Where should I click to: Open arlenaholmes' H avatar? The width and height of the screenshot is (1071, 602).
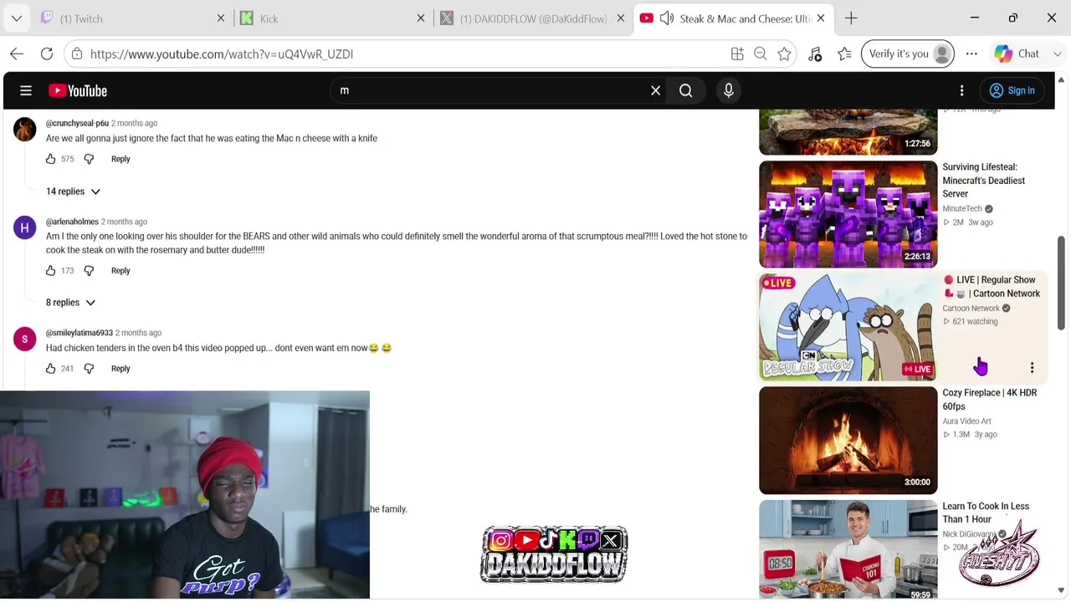point(25,228)
